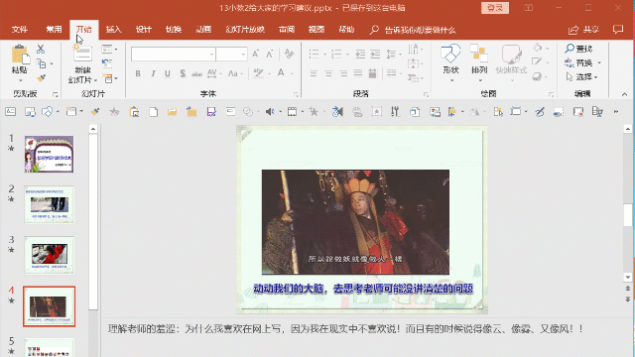The image size is (635, 357).
Task: Toggle Justify paragraph alignment button
Action: [358, 73]
